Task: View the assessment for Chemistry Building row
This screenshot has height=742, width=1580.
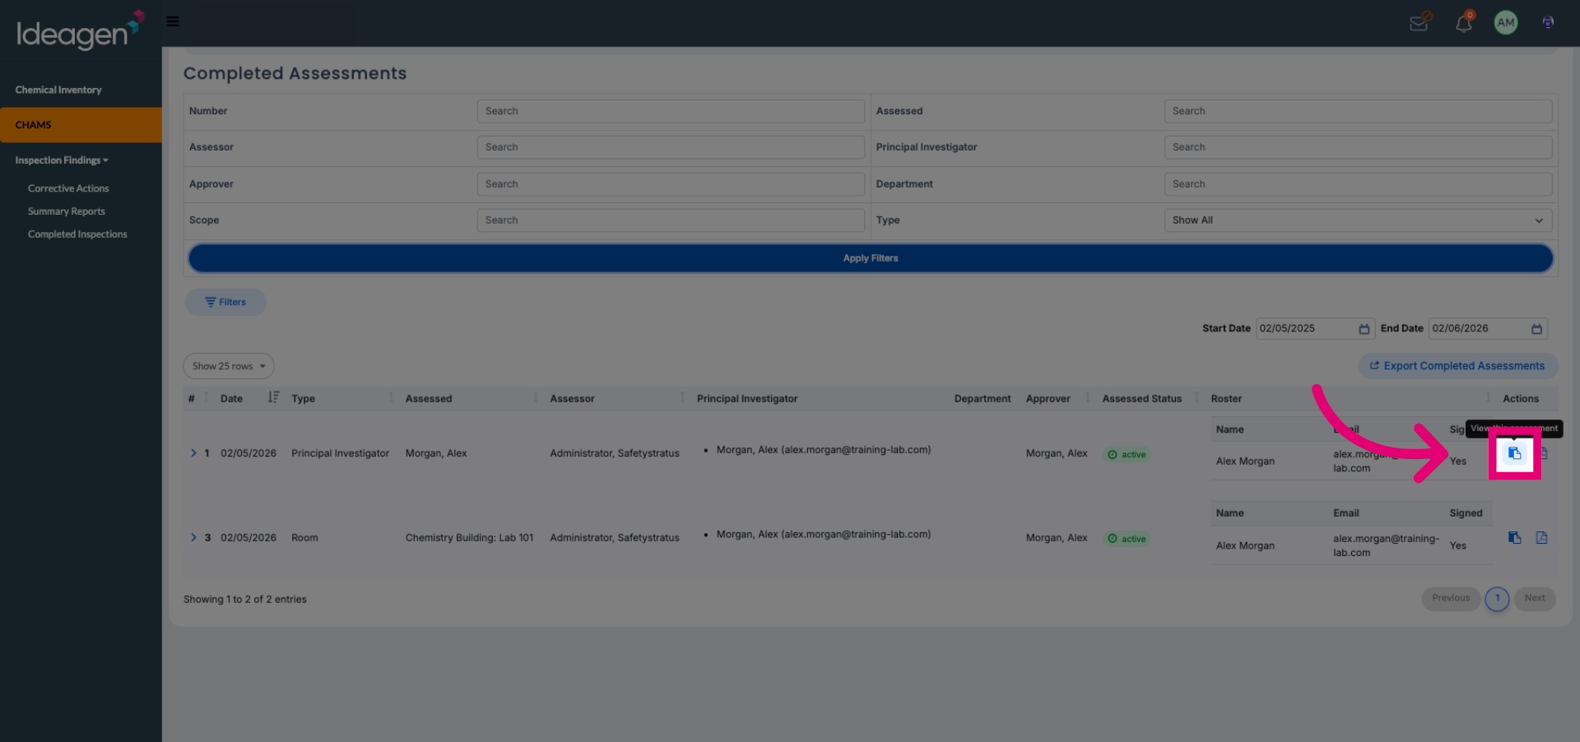Action: pos(1514,538)
